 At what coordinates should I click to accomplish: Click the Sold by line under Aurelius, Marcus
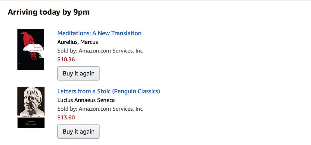click(x=100, y=51)
